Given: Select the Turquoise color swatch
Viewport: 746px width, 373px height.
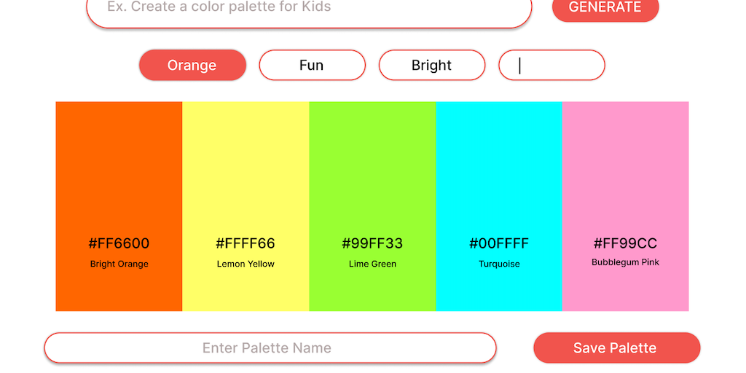Looking at the screenshot, I should pyautogui.click(x=499, y=168).
